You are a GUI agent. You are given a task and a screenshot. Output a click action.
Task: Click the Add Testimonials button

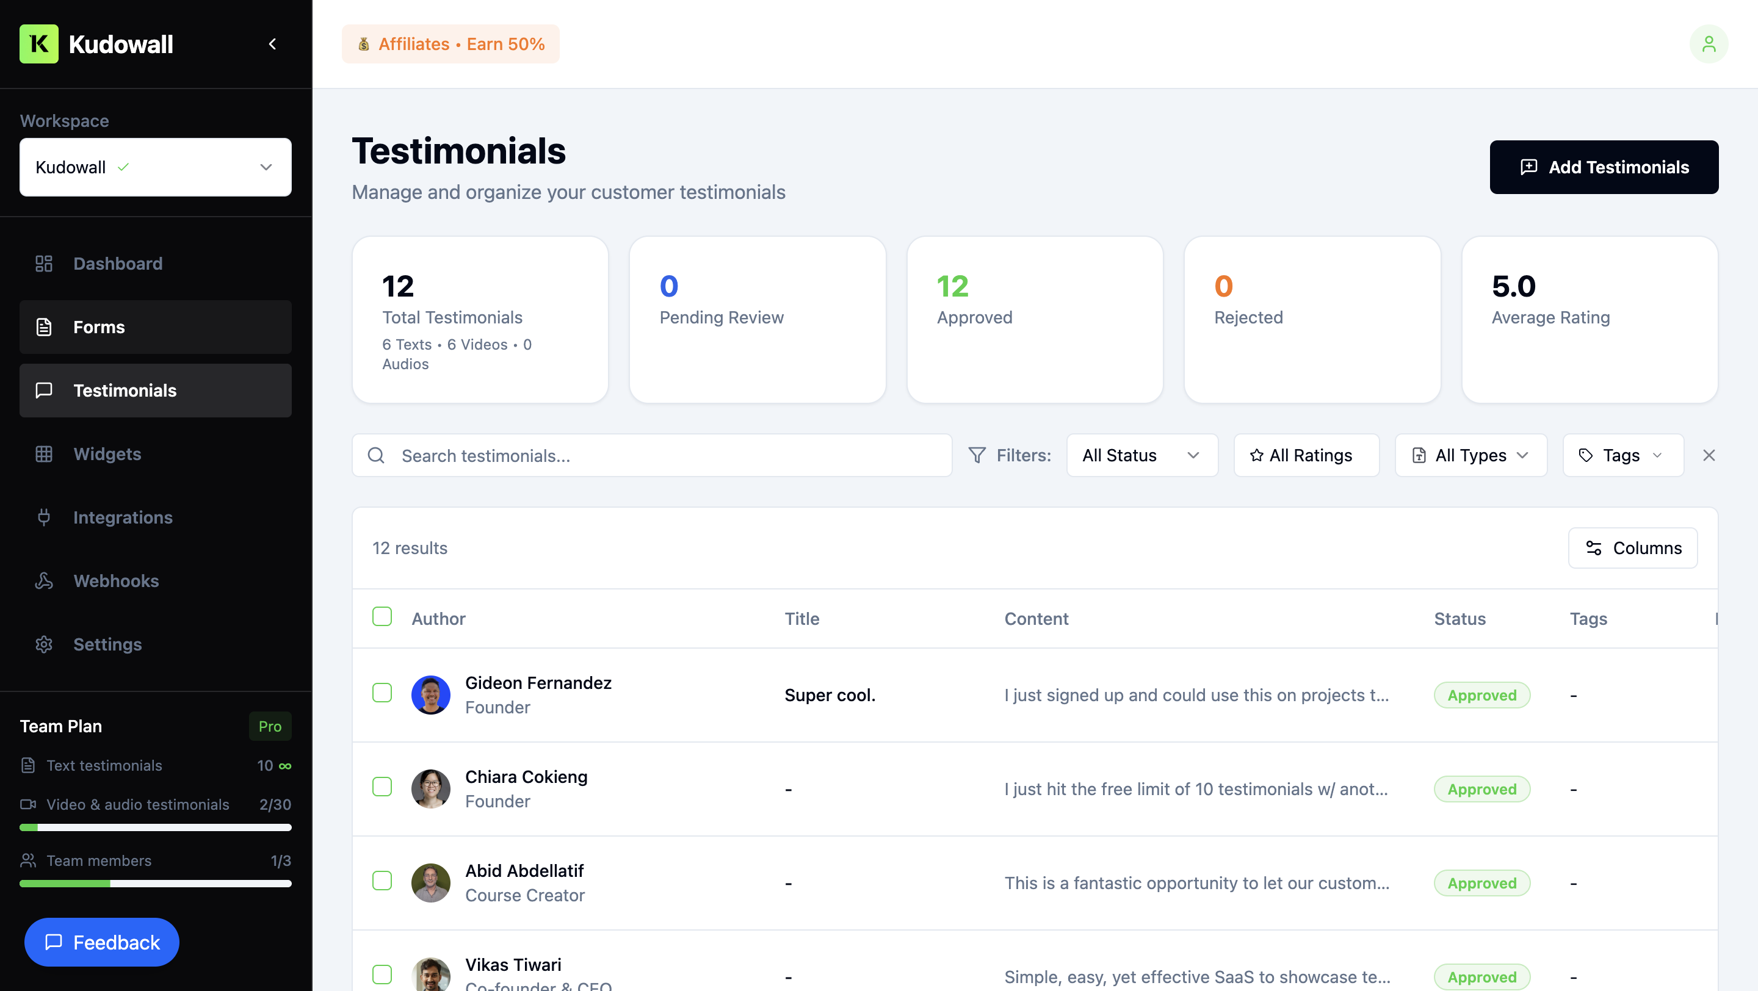click(1604, 167)
